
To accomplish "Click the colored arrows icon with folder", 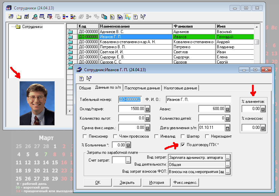I will pos(73,17).
